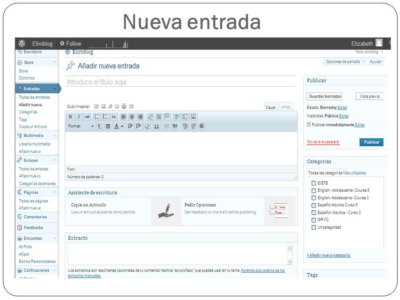This screenshot has width=400, height=300.
Task: Select the Uncategorized category checkbox
Action: coord(314,227)
